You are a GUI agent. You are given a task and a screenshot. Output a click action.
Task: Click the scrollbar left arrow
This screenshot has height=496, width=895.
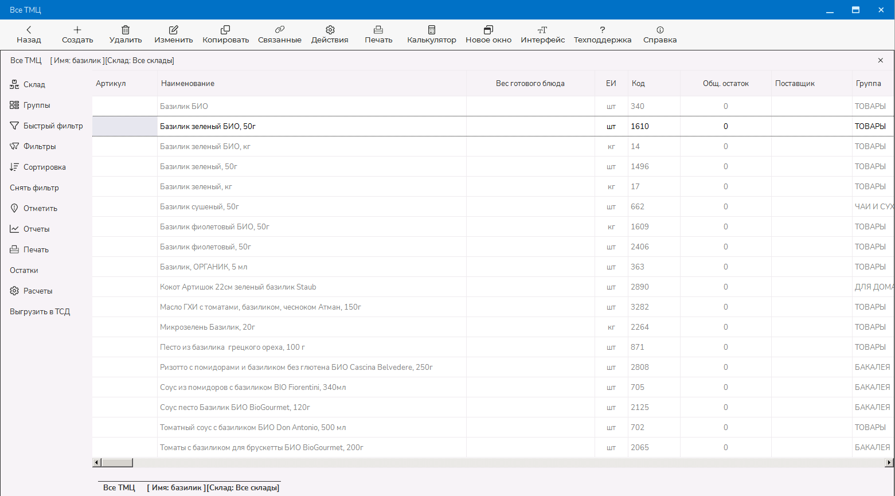tap(96, 463)
